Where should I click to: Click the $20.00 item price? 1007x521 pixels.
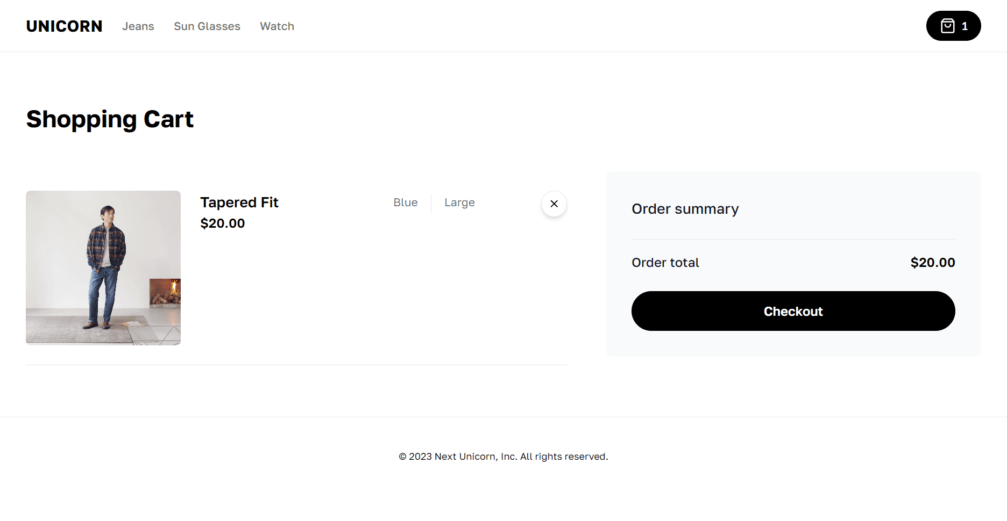223,223
